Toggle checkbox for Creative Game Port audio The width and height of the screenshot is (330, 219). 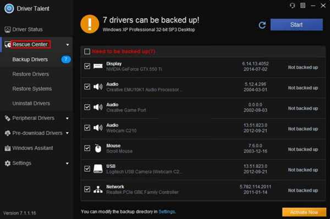87,107
